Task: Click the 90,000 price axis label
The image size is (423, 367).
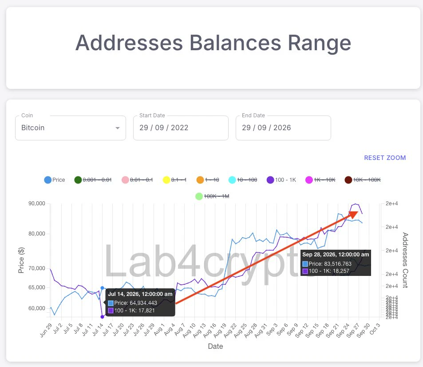Action: click(37, 203)
